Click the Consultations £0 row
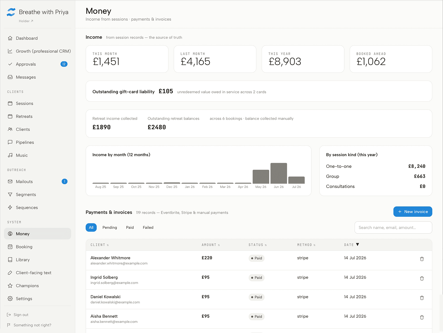Viewport: 443px width, 333px height. 376,186
